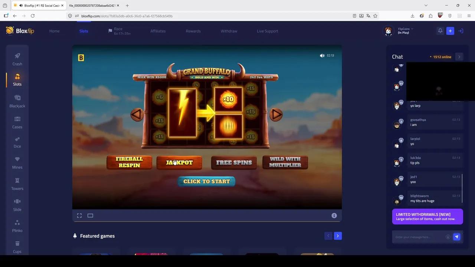Switch game to theater mode
The image size is (475, 267).
coord(90,215)
